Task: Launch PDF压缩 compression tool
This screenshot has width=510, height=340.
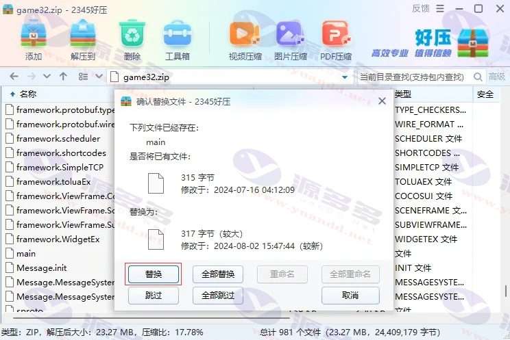Action: point(336,40)
